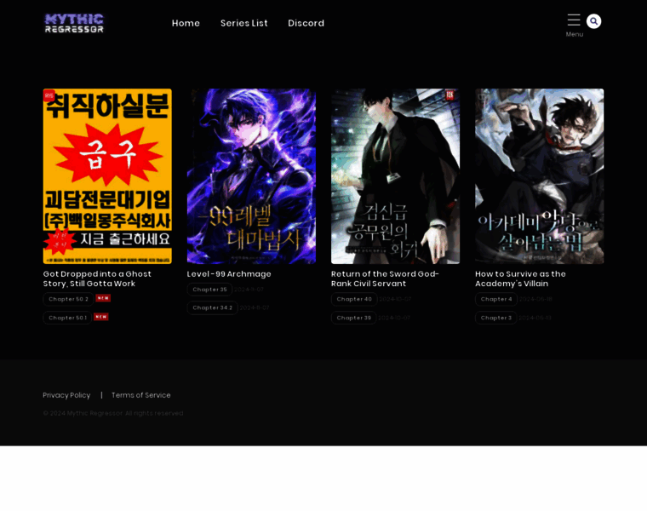The image size is (647, 511).
Task: Open Chapter 50.1 of Ghost Story
Action: click(x=67, y=318)
